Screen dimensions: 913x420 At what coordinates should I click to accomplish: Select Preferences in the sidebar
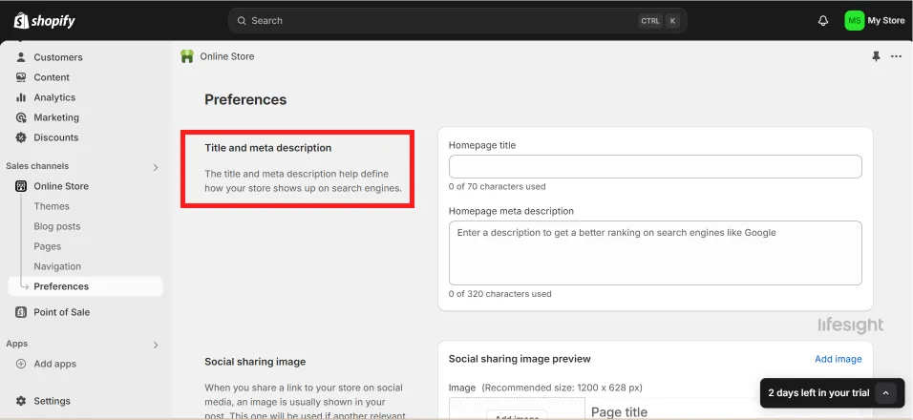coord(86,286)
